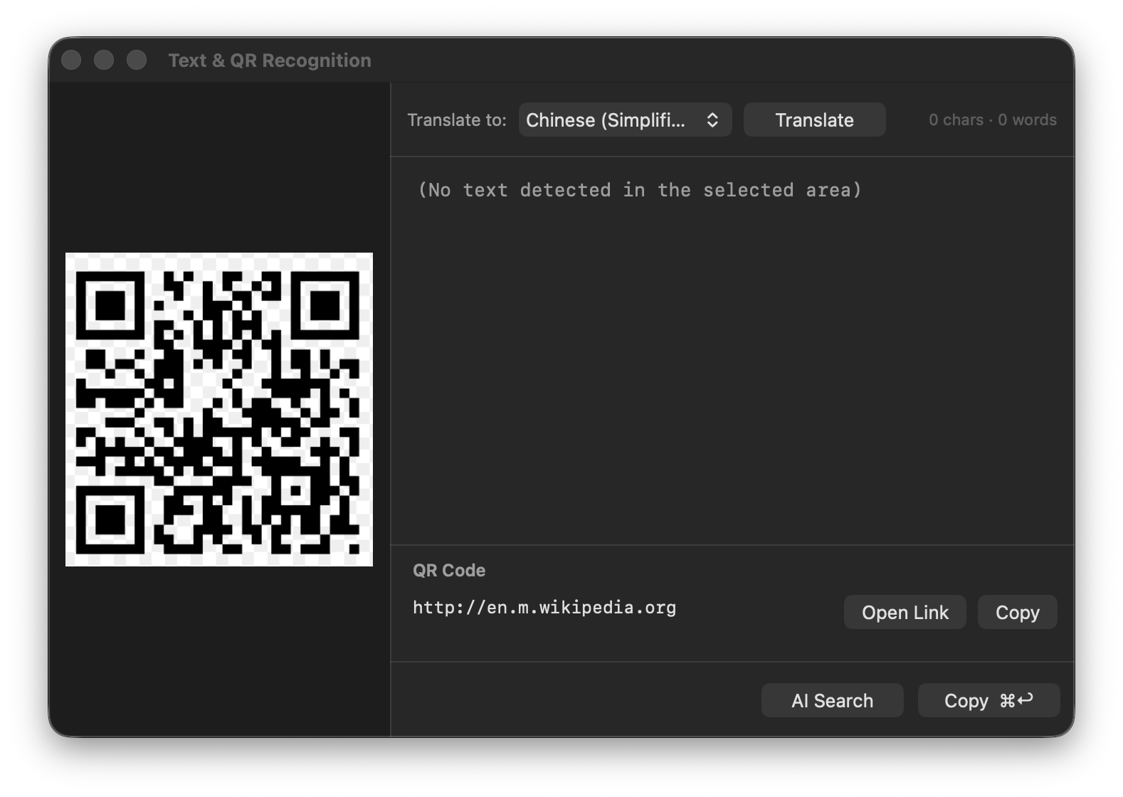Click the AI Search button
Image resolution: width=1123 pixels, height=797 pixels.
pos(832,700)
